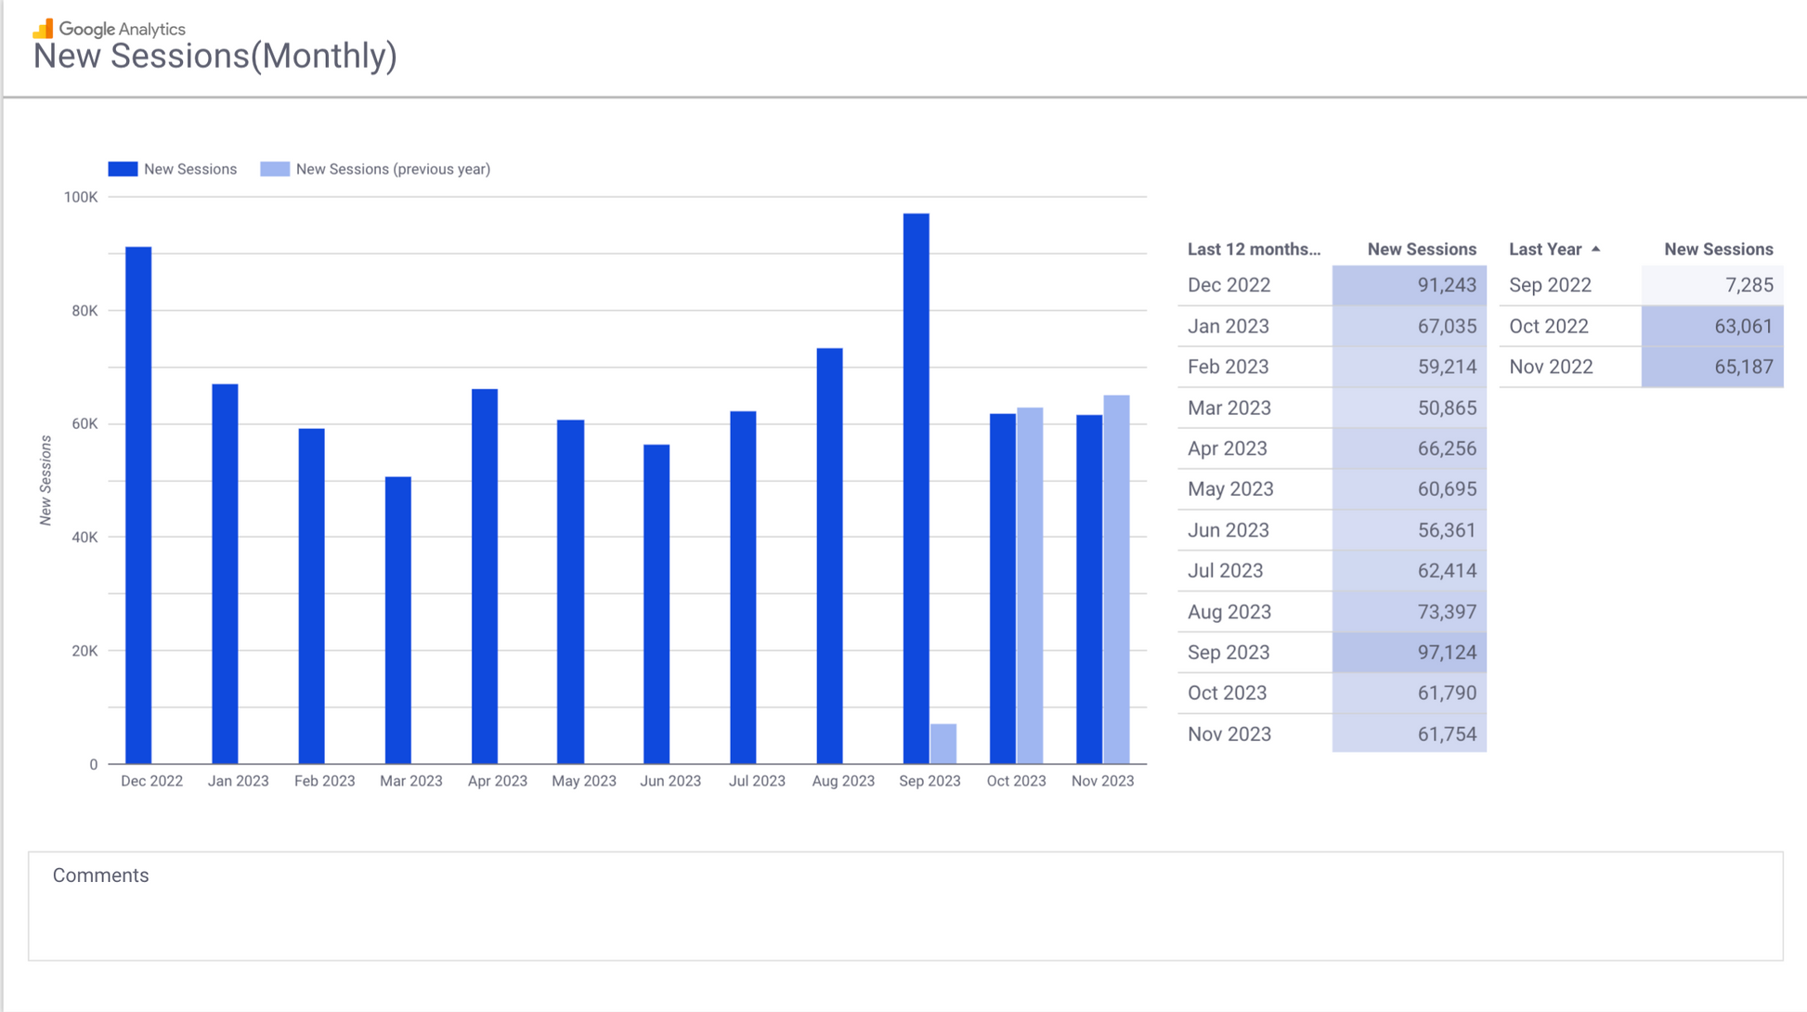Select the Sep 2023 table row
This screenshot has height=1012, width=1807.
1228,653
